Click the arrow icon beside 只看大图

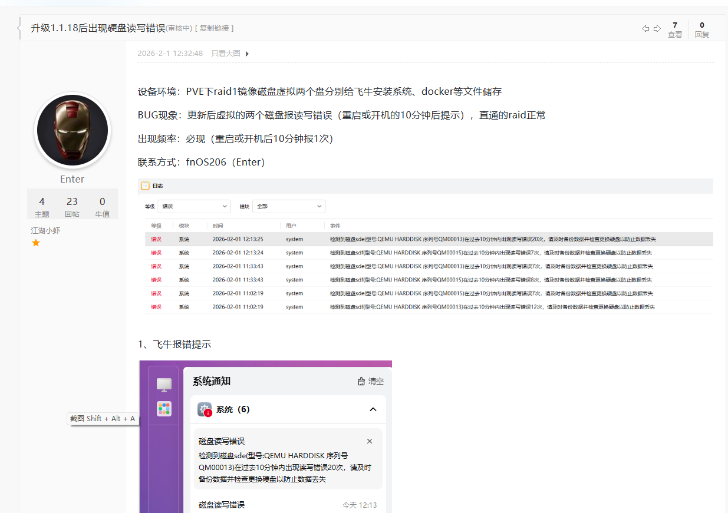(247, 54)
